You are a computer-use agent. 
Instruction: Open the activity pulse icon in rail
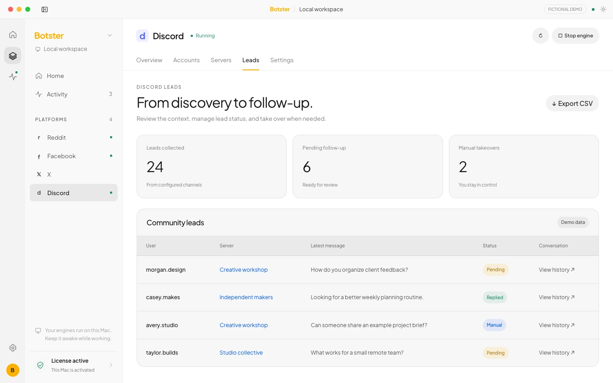pyautogui.click(x=13, y=77)
